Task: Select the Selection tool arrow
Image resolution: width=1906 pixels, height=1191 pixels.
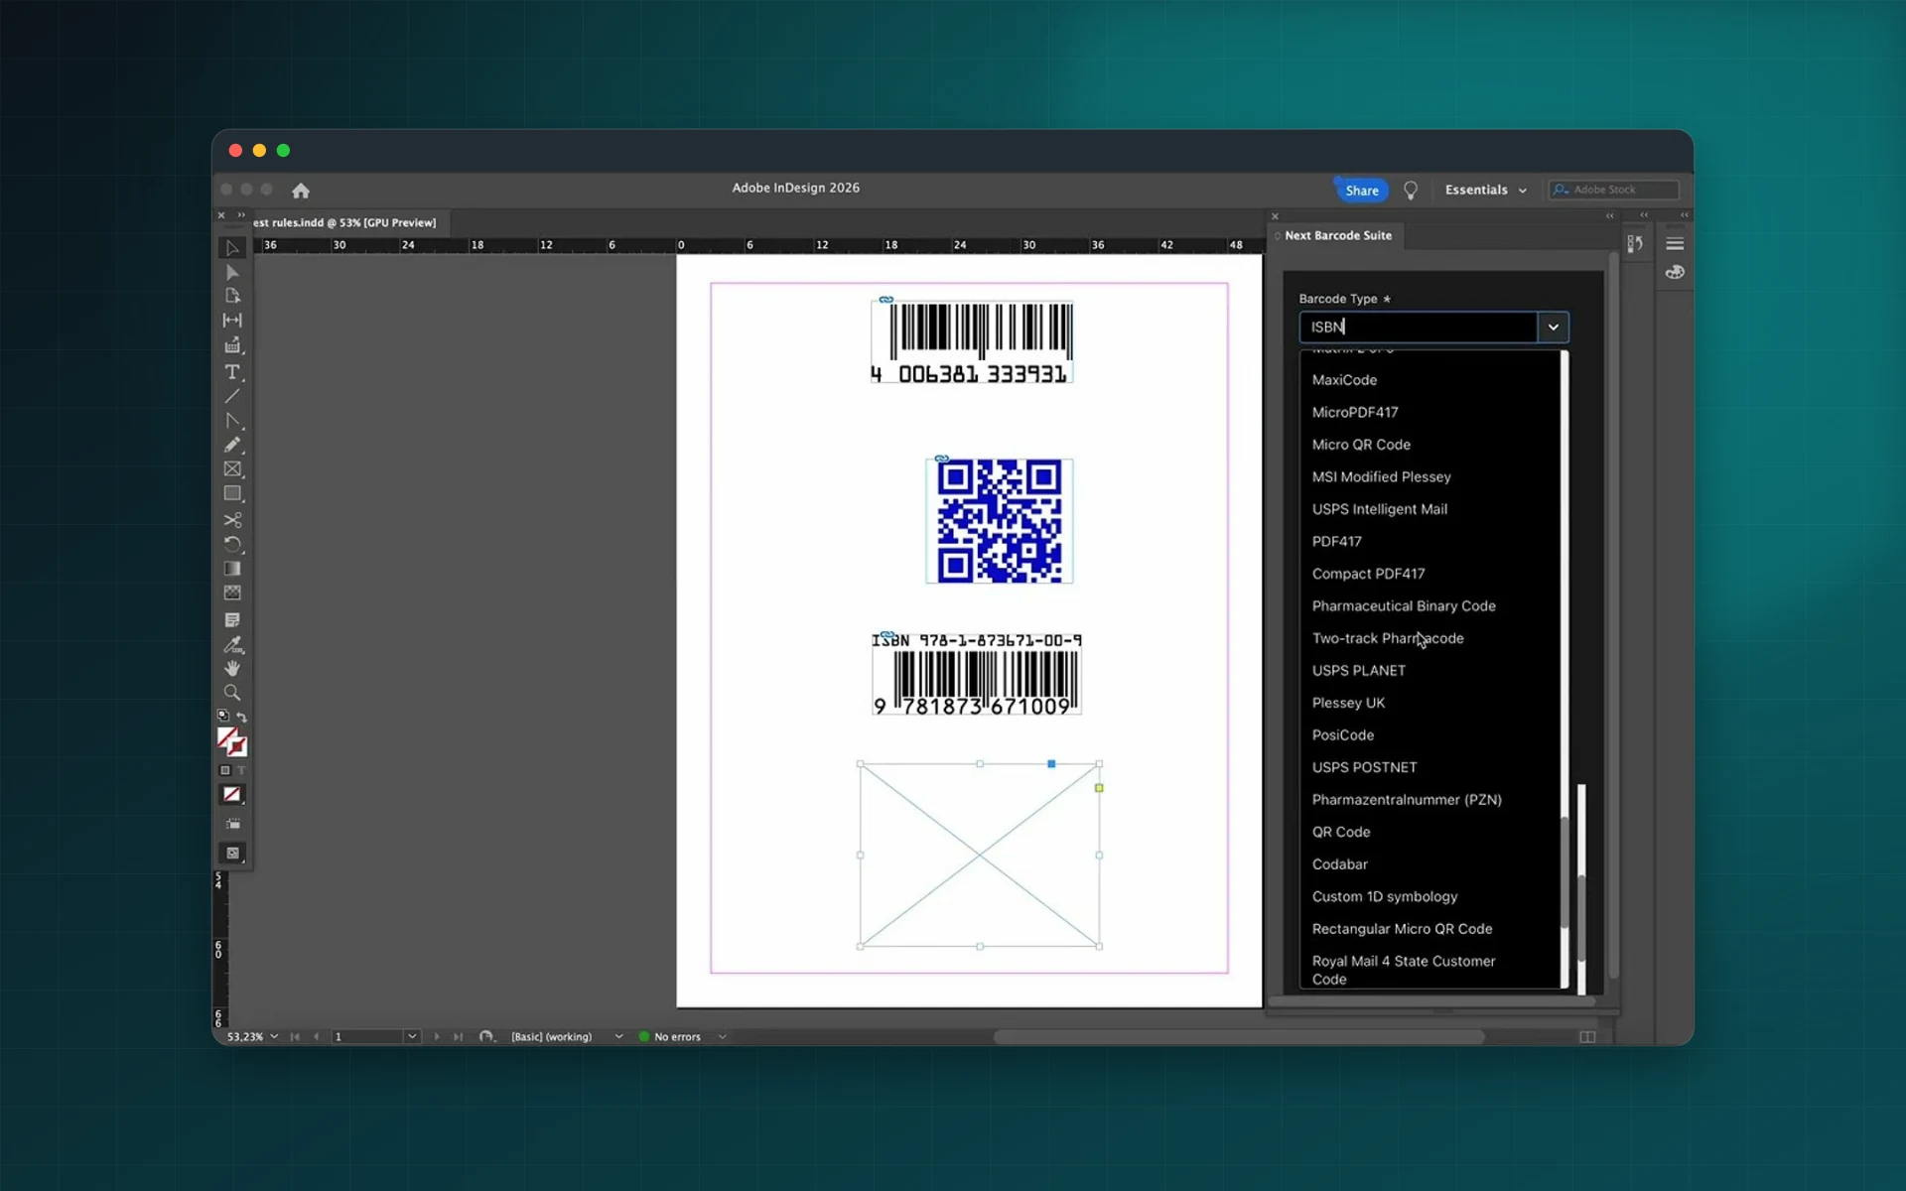Action: [x=232, y=248]
